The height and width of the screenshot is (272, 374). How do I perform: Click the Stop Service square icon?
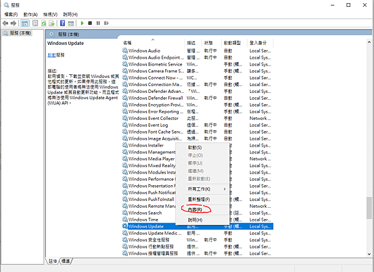click(90, 23)
